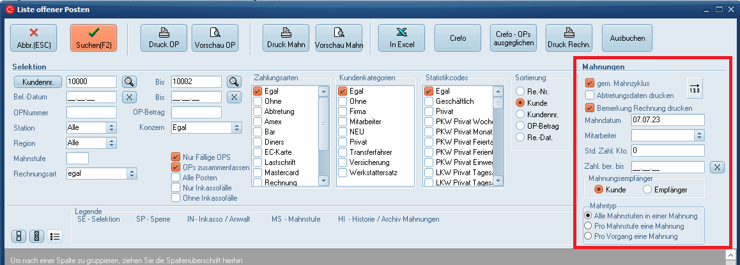The height and width of the screenshot is (265, 740).
Task: Click the Druck OP printer button
Action: click(x=164, y=38)
